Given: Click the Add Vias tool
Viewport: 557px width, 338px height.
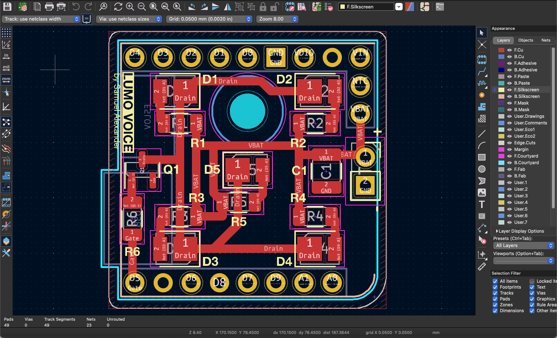Looking at the screenshot, I should tap(482, 95).
